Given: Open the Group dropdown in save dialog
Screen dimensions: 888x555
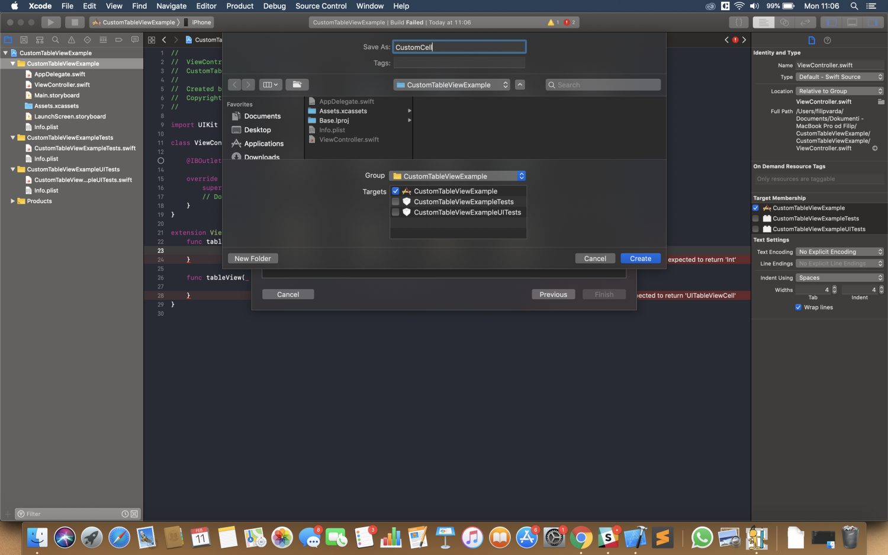Looking at the screenshot, I should (458, 176).
